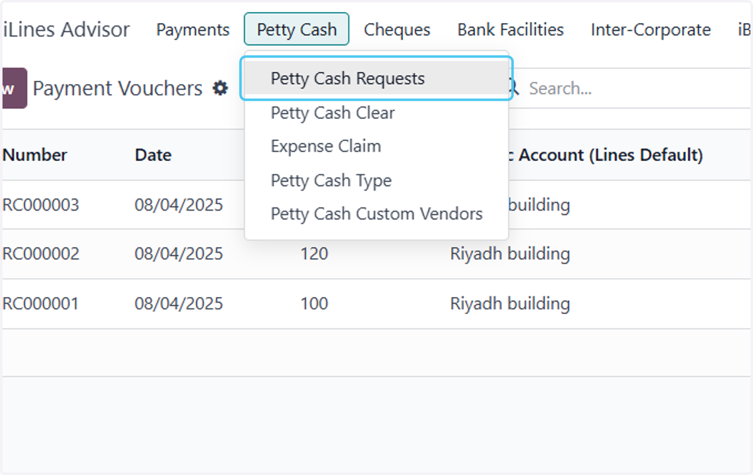Open the Payment Vouchers gear settings

pyautogui.click(x=220, y=88)
